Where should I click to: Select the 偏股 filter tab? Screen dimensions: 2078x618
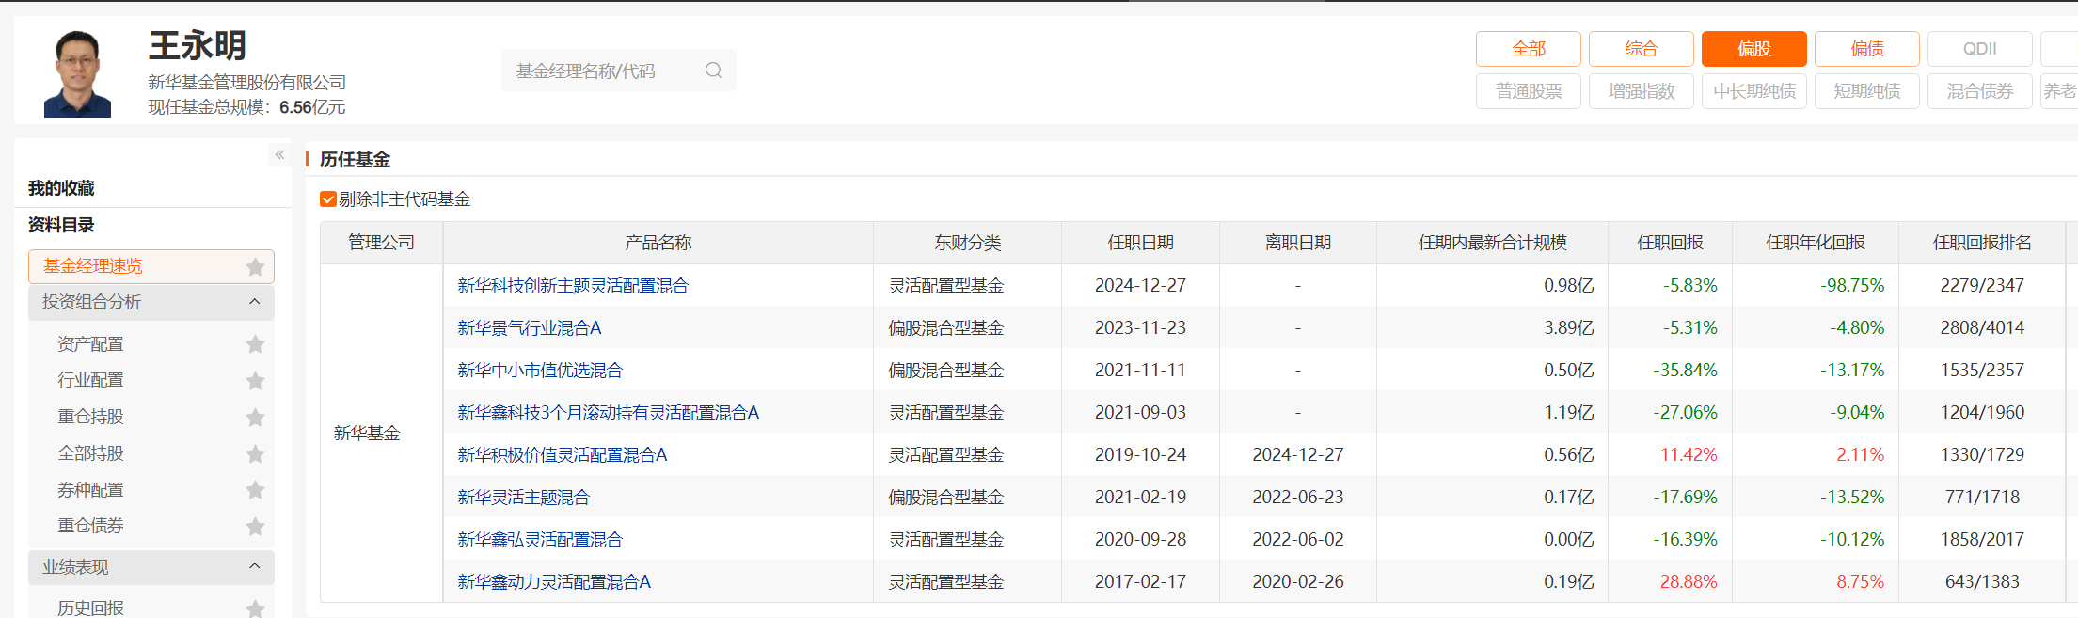(1754, 49)
